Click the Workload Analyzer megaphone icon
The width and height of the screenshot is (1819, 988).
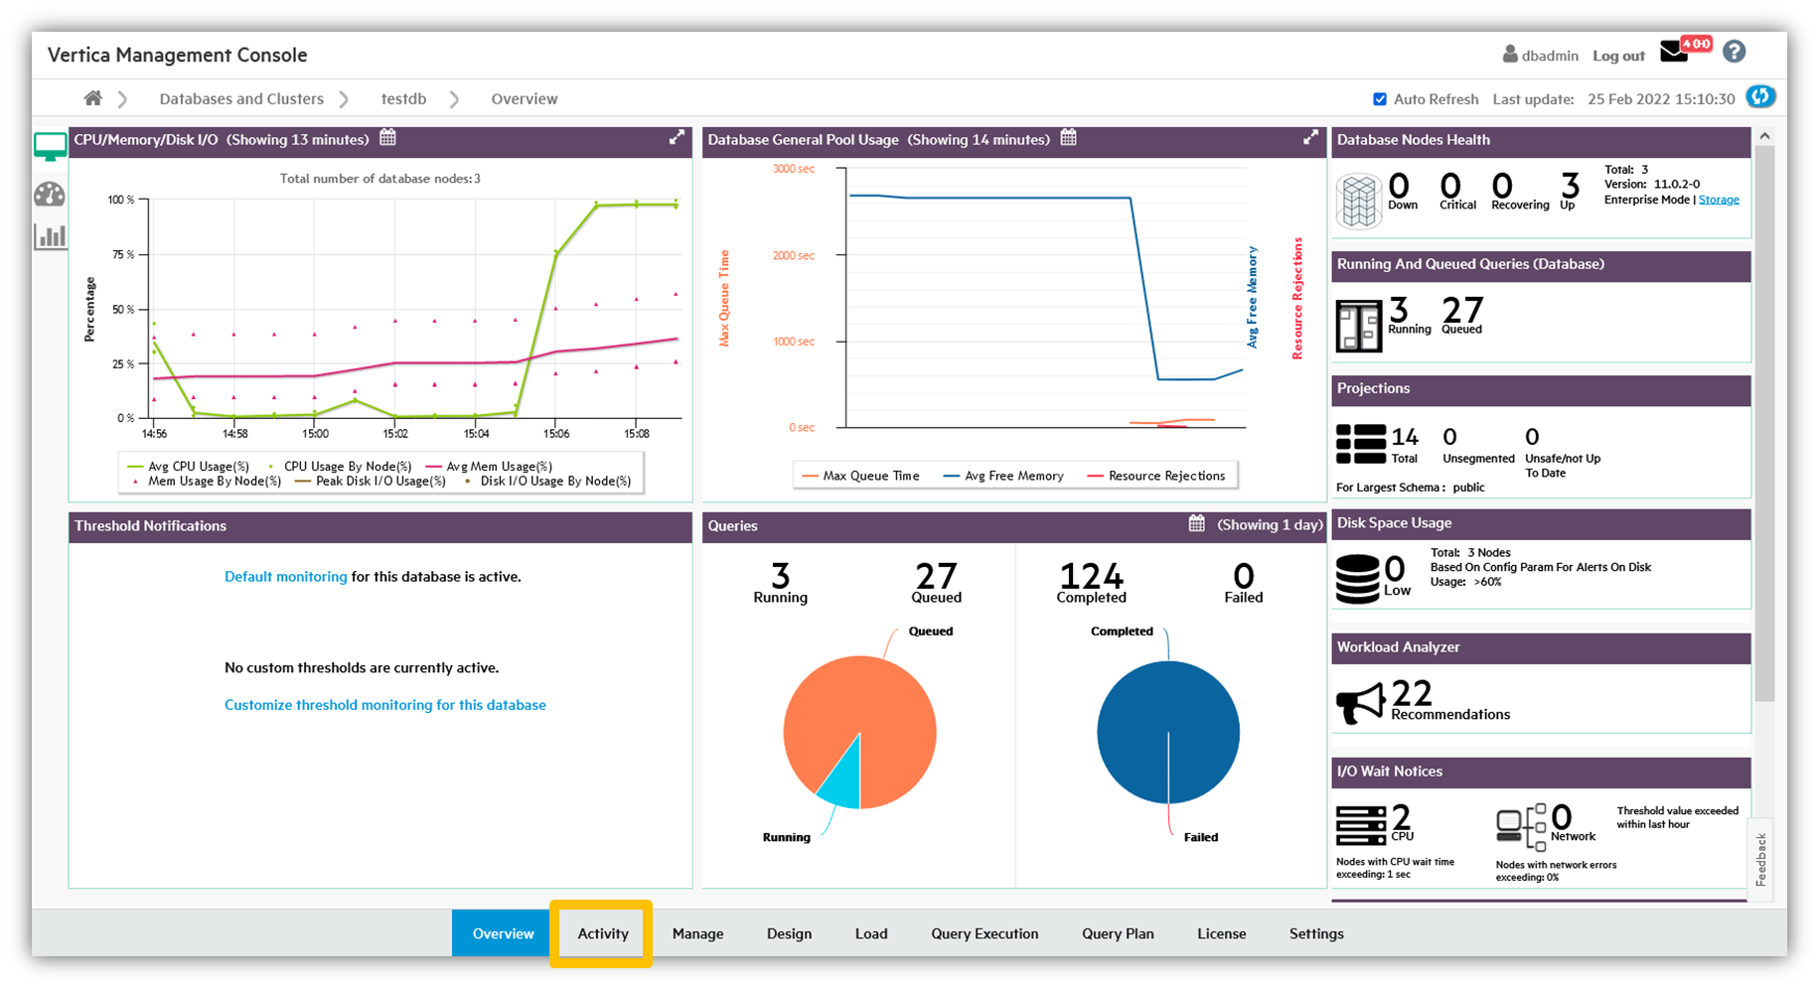(1360, 703)
